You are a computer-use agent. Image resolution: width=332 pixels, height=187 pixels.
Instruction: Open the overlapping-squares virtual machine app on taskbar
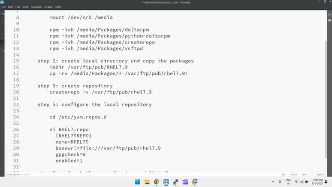tap(195, 182)
